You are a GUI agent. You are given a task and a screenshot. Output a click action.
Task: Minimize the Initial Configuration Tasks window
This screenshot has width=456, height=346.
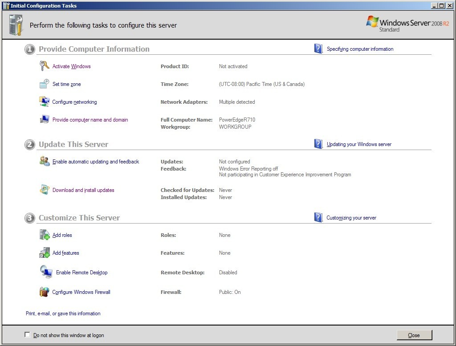(x=435, y=5)
